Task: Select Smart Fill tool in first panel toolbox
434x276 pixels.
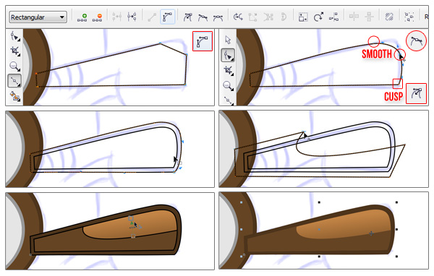Action: click(14, 96)
